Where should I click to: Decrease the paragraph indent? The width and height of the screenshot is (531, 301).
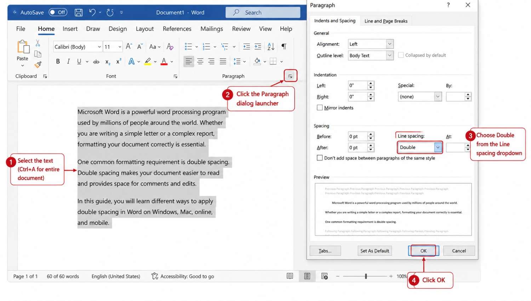coord(247,46)
